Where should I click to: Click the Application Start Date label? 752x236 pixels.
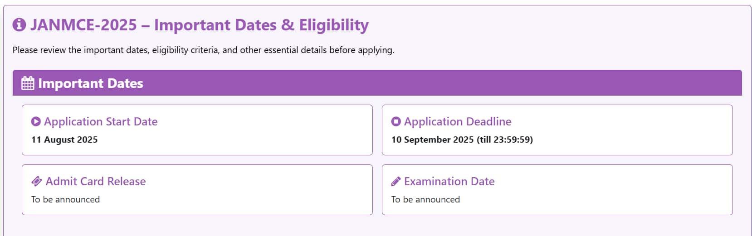tap(101, 121)
